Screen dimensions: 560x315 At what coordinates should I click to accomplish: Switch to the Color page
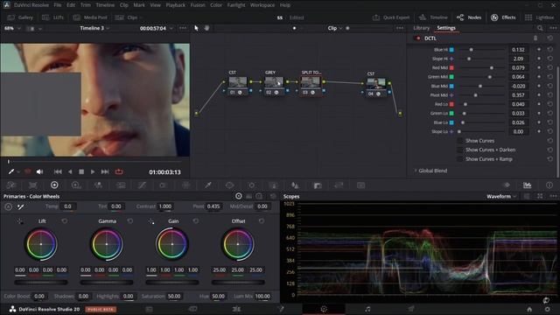click(324, 309)
